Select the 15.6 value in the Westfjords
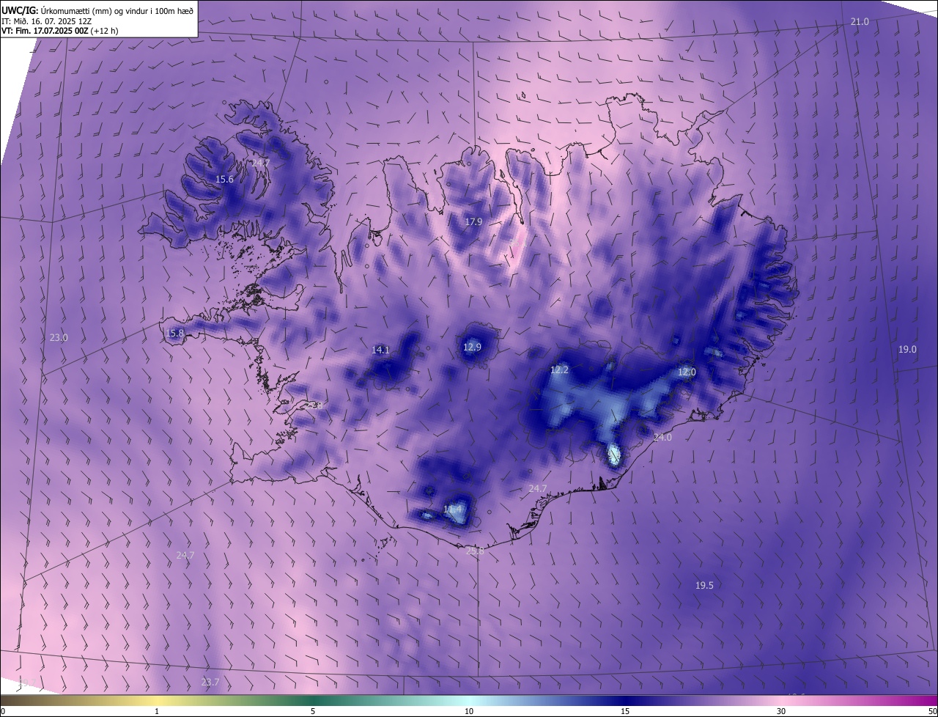This screenshot has height=717, width=938. 224,180
